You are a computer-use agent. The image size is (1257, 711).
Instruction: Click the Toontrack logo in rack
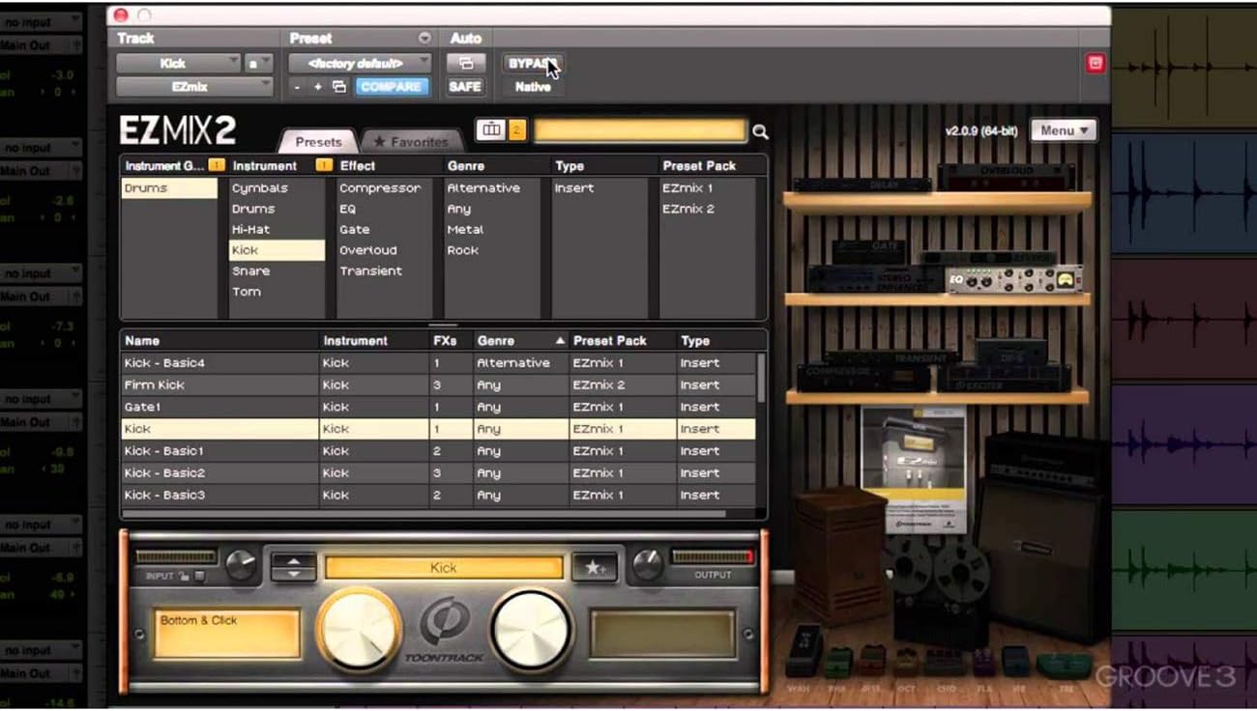444,631
